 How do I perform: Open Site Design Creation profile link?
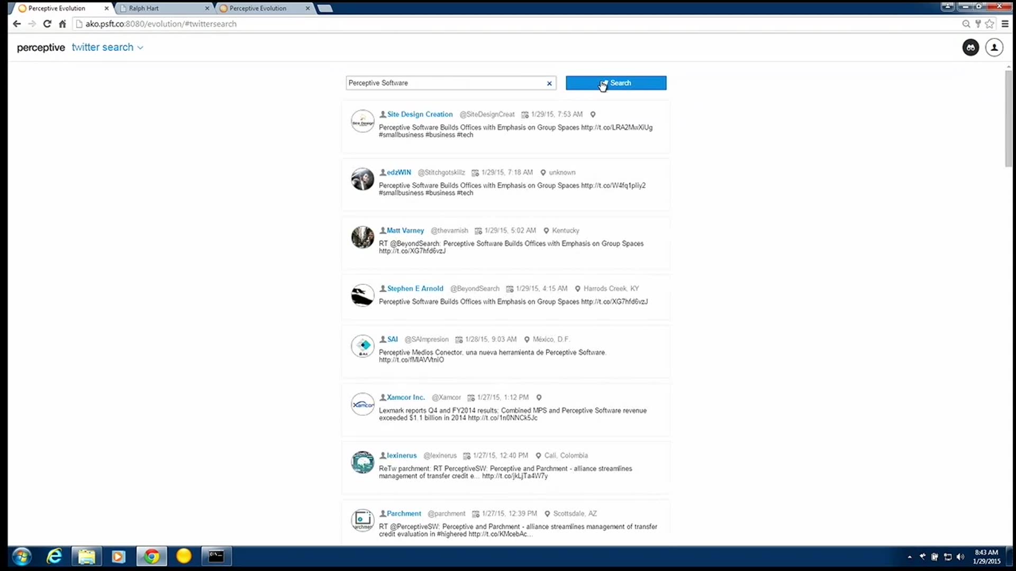420,114
